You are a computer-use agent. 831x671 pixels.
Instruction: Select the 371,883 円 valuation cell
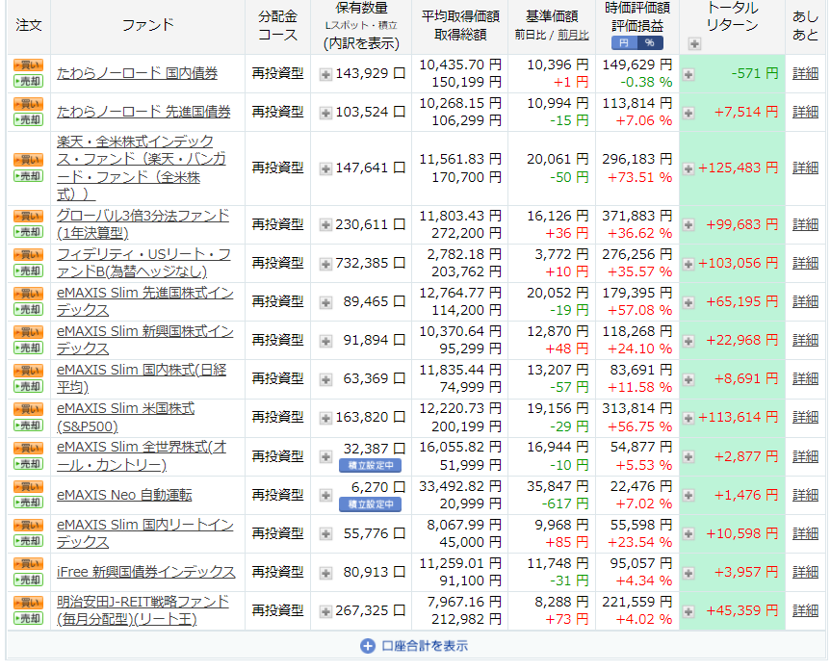(x=637, y=216)
